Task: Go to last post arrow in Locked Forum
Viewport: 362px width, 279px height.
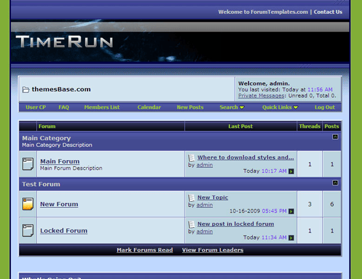Action: point(291,237)
